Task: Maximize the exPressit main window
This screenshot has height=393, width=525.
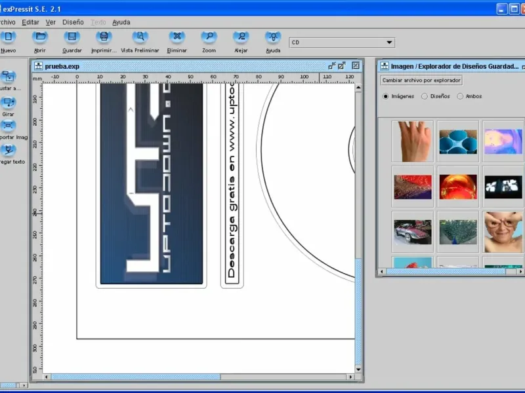Action: tap(514, 9)
